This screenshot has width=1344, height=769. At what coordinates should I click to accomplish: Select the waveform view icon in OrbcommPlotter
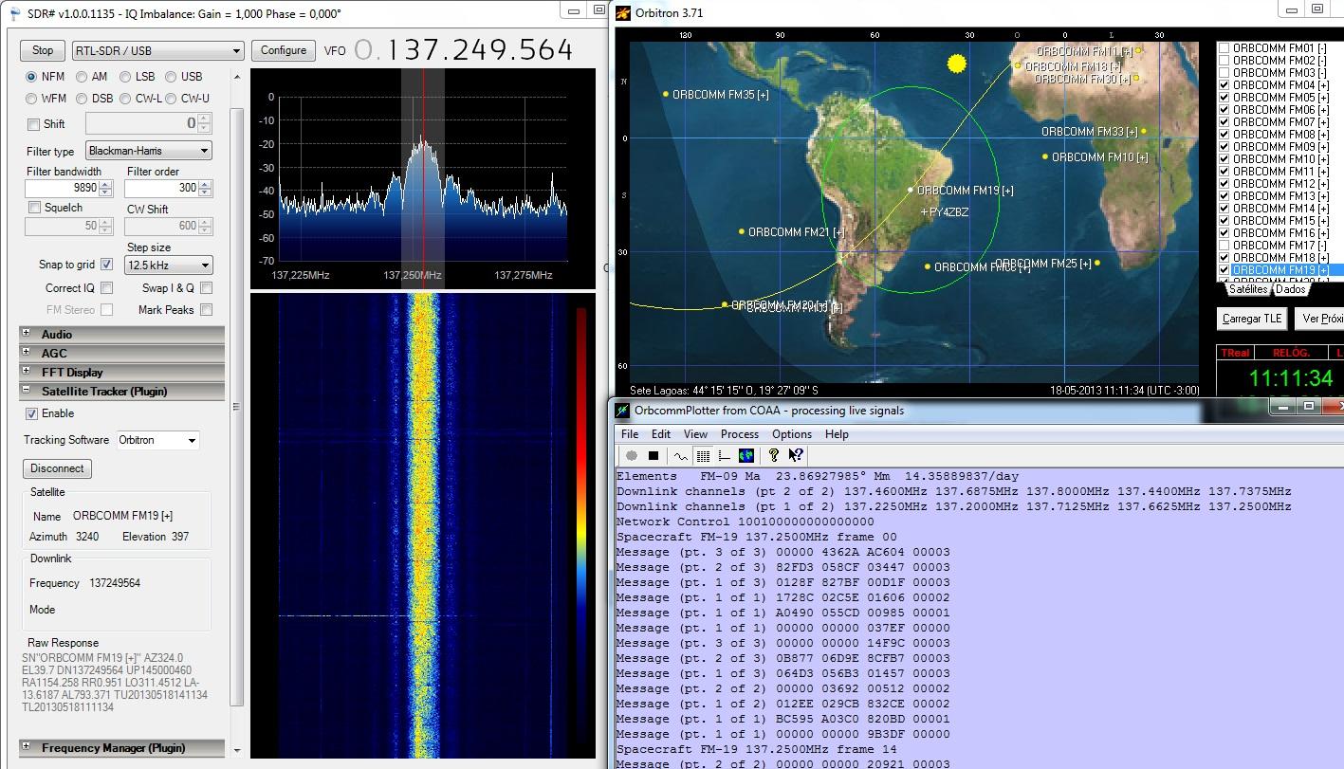pos(681,456)
